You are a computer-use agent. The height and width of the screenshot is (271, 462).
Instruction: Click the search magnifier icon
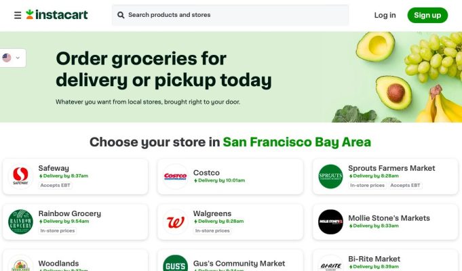[121, 15]
